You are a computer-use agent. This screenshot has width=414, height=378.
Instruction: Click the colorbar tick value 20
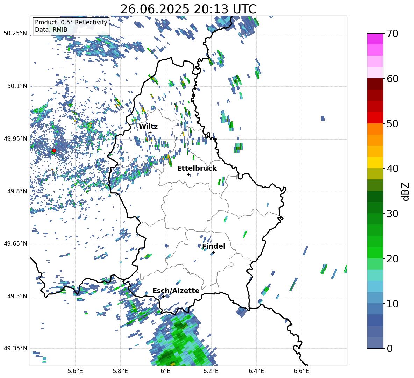392,259
